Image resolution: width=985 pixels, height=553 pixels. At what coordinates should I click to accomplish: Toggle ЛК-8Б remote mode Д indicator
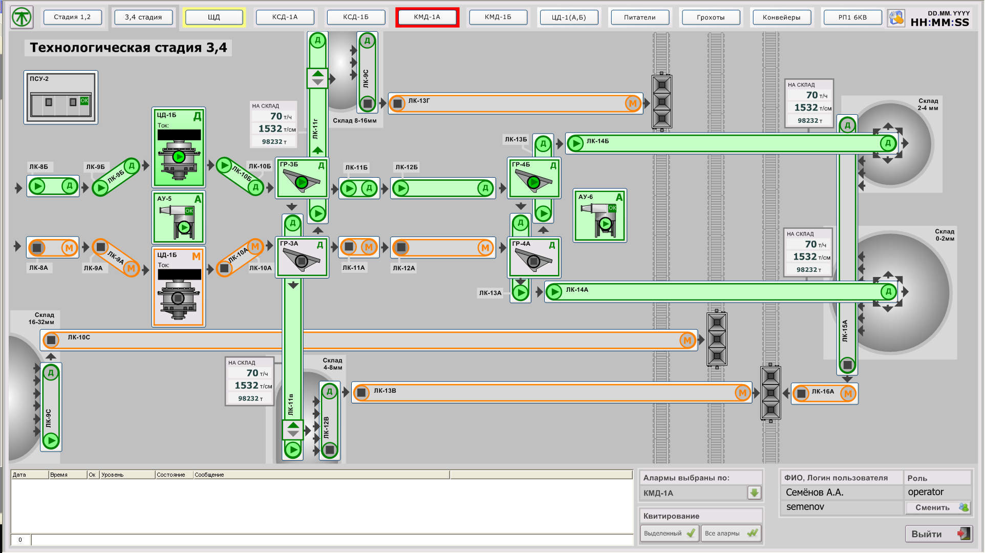(69, 186)
